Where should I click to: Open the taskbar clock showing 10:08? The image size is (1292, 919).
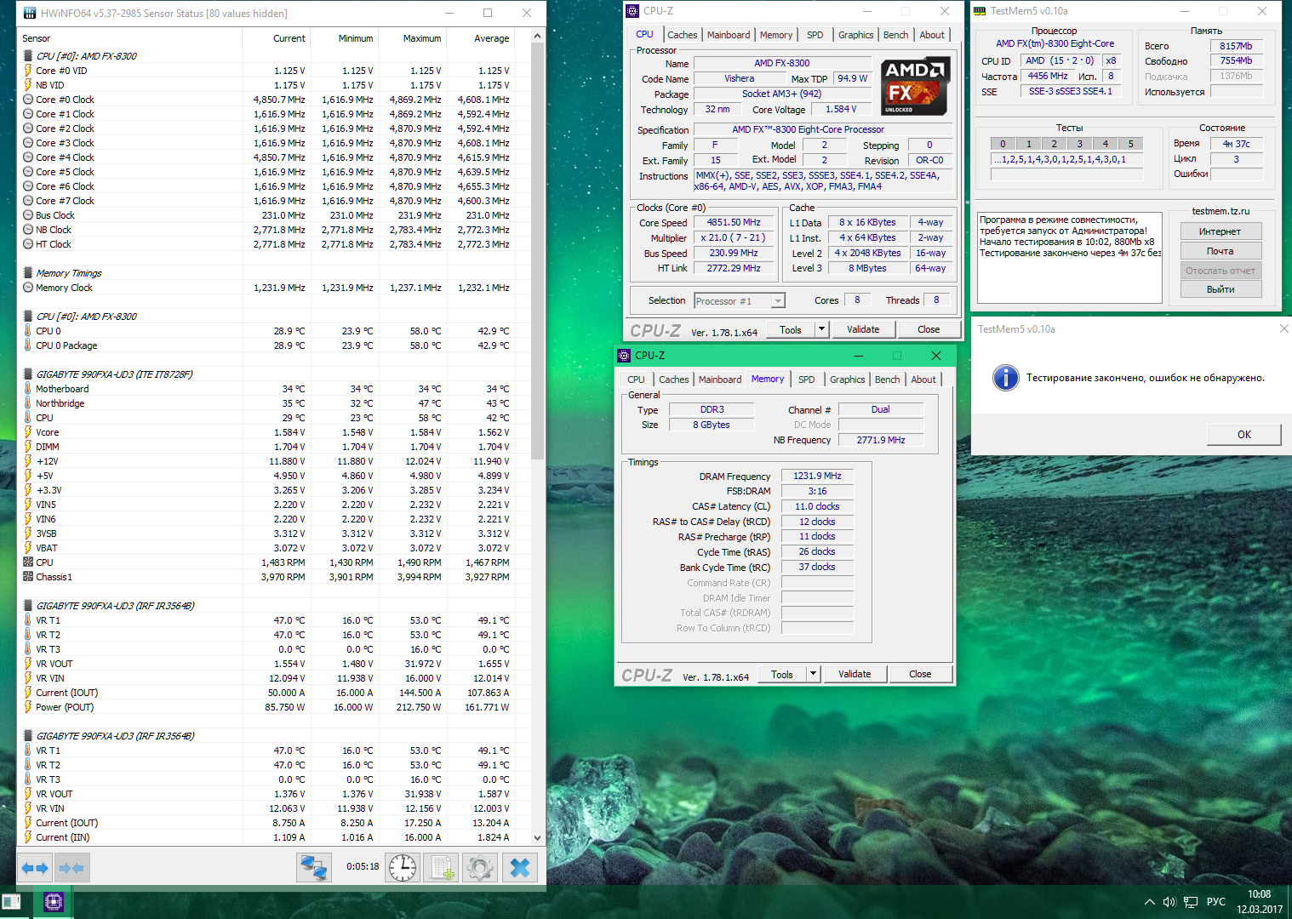[x=1260, y=902]
